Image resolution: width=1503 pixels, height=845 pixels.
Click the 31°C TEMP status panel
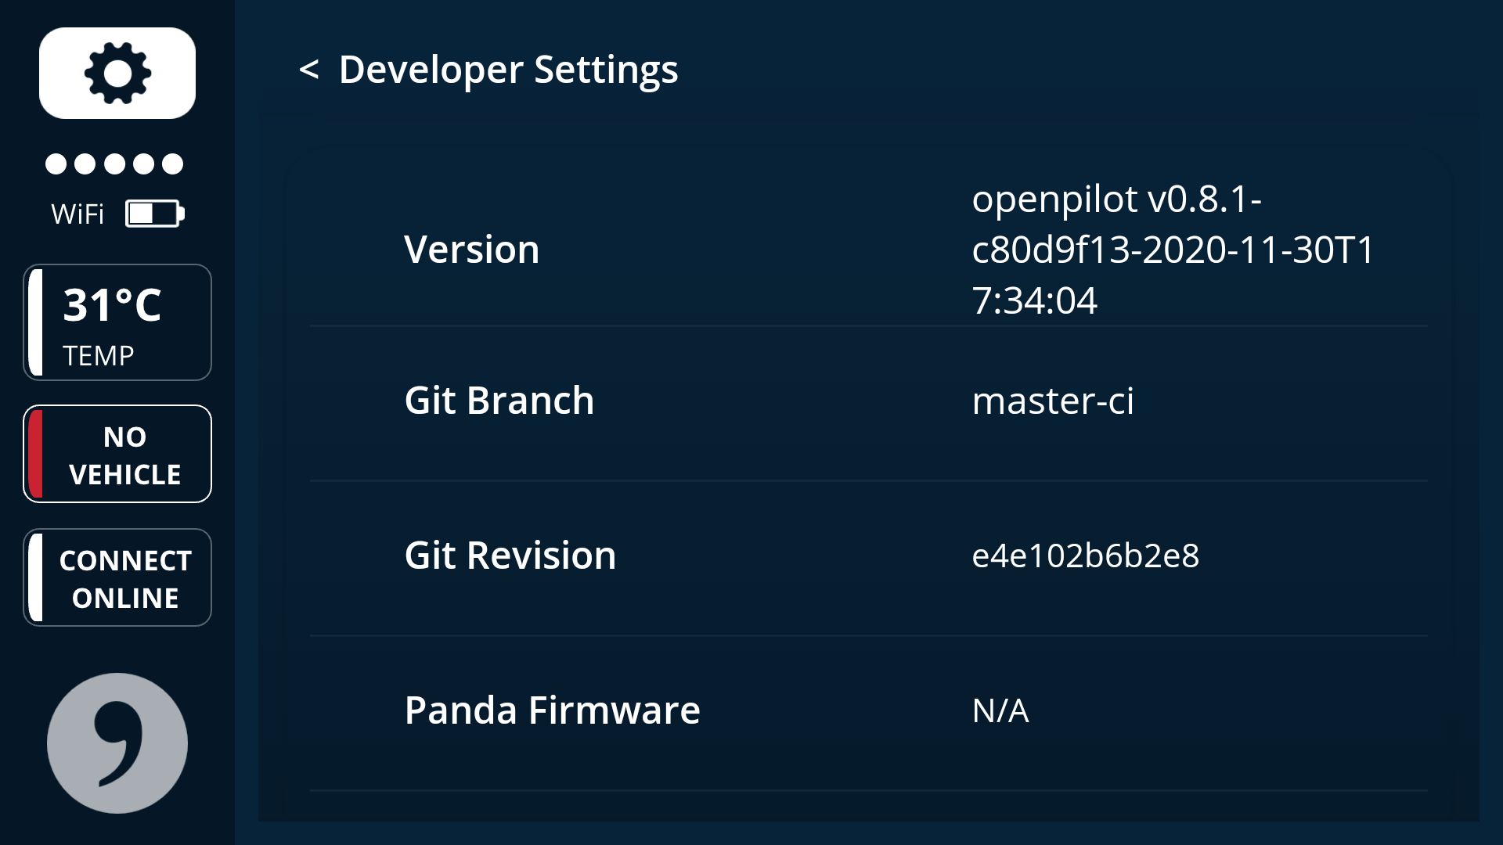pos(117,322)
